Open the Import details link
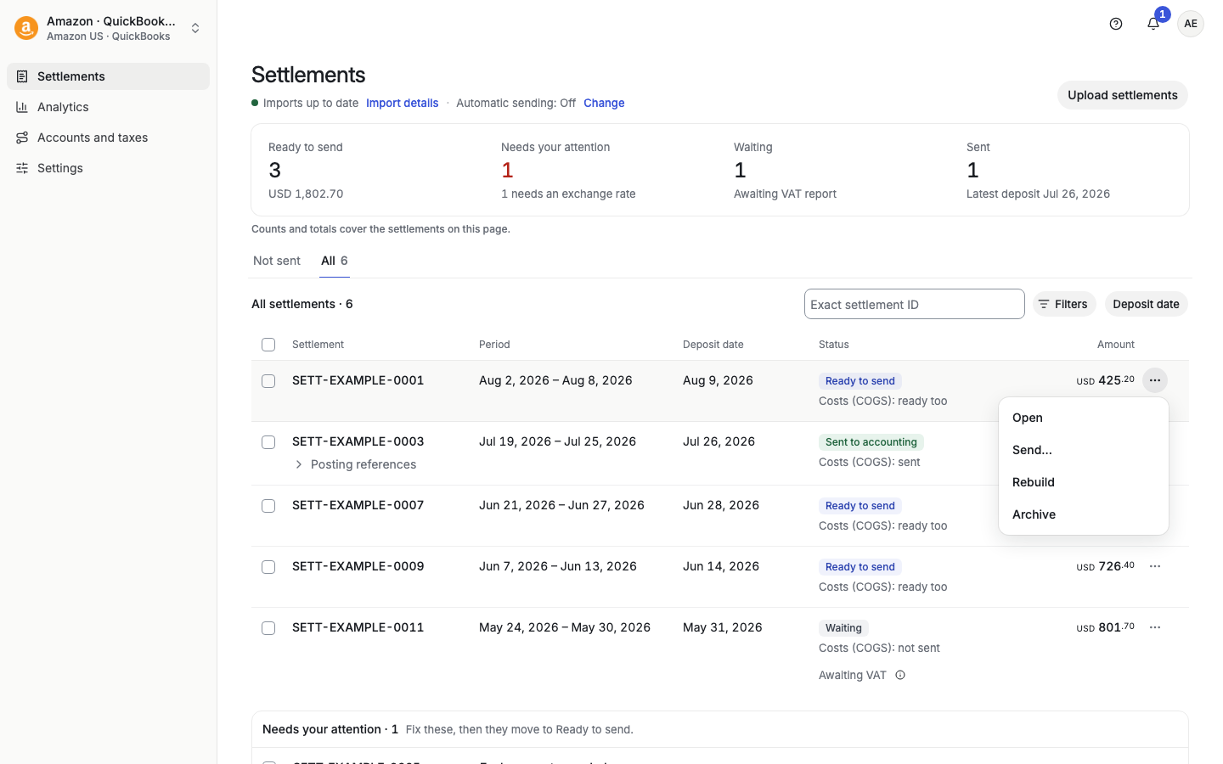The image size is (1223, 764). click(403, 103)
